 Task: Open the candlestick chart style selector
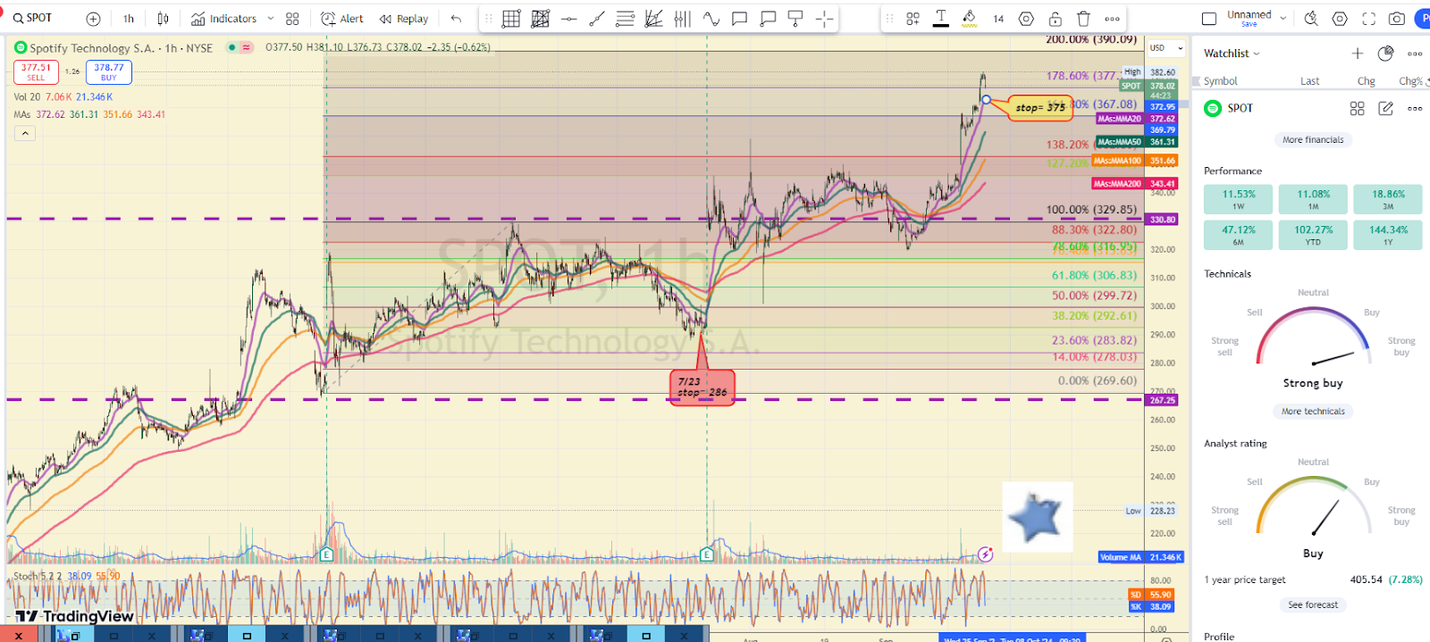(x=163, y=19)
